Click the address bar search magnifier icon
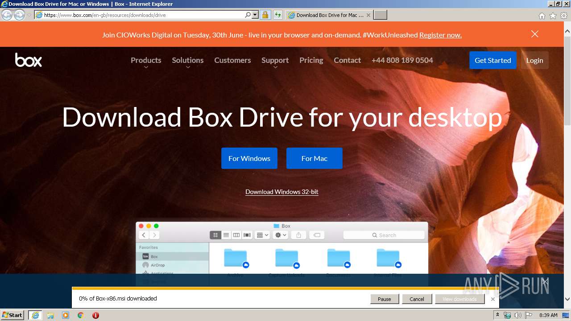The width and height of the screenshot is (571, 321). point(248,15)
